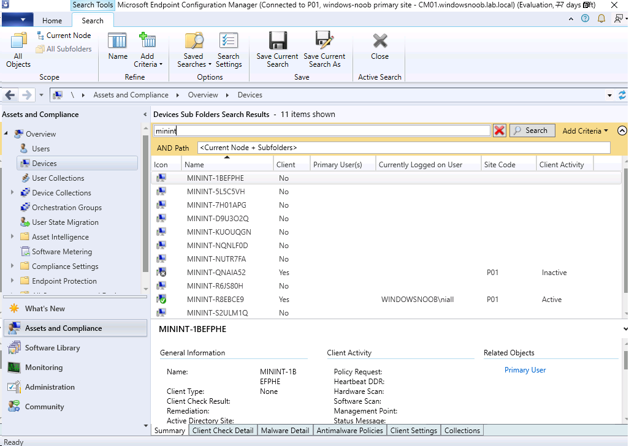
Task: Expand Endpoint Protection node
Action: (12, 281)
